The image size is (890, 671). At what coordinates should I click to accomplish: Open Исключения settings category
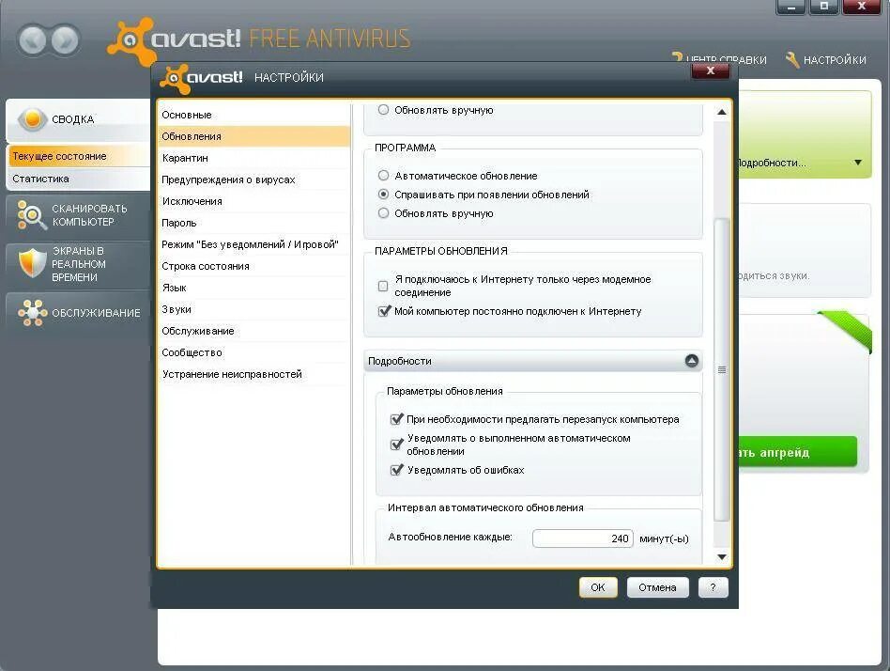pyautogui.click(x=253, y=201)
